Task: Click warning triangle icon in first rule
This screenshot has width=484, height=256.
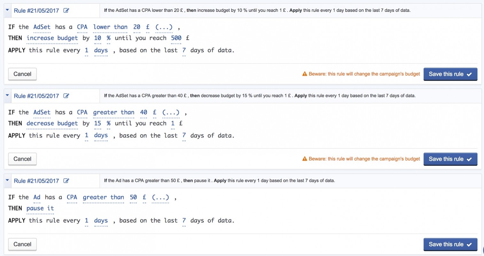Action: click(305, 74)
